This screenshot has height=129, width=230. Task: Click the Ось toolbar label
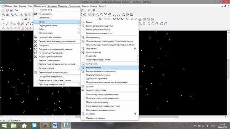16,10
